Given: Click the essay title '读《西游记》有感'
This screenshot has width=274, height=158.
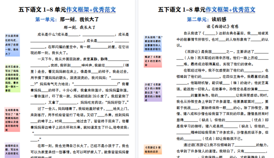Looking at the screenshot, I should (x=222, y=27).
